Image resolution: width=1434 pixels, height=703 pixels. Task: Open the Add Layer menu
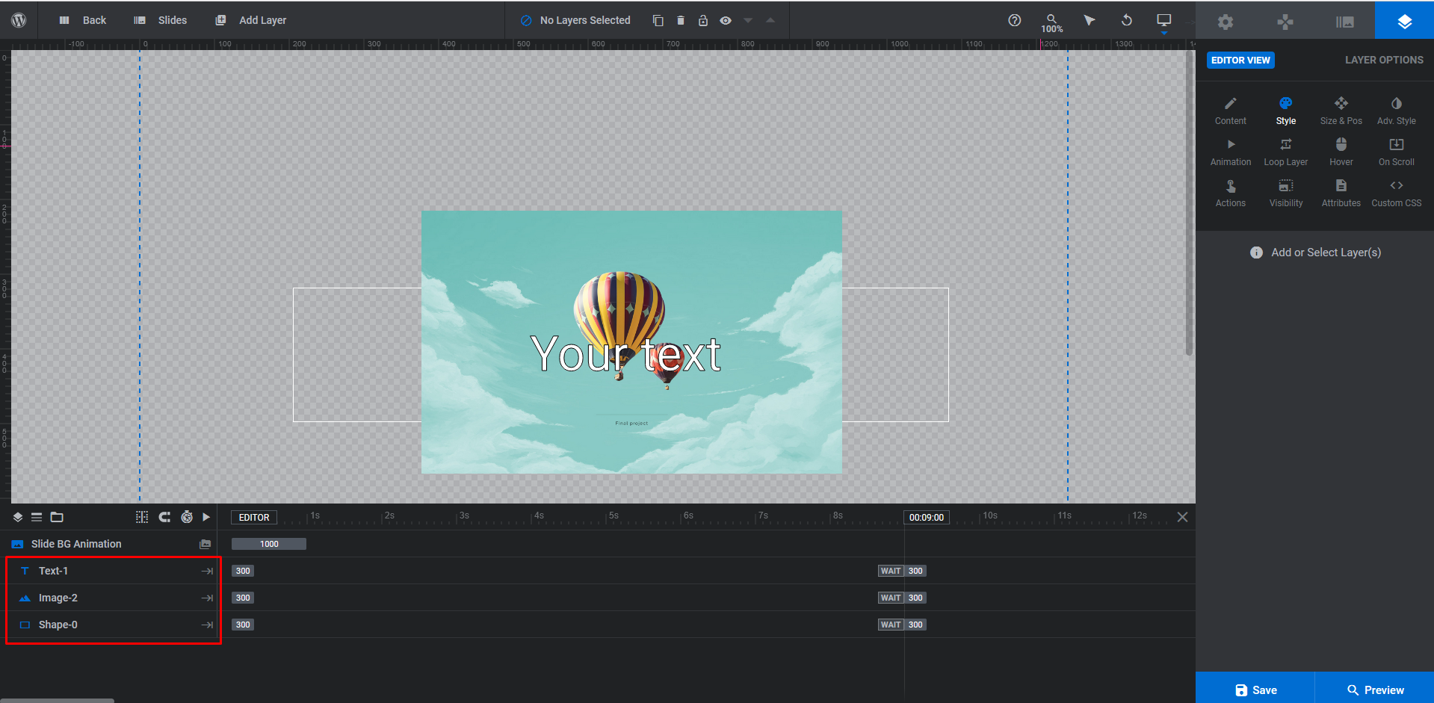coord(251,20)
